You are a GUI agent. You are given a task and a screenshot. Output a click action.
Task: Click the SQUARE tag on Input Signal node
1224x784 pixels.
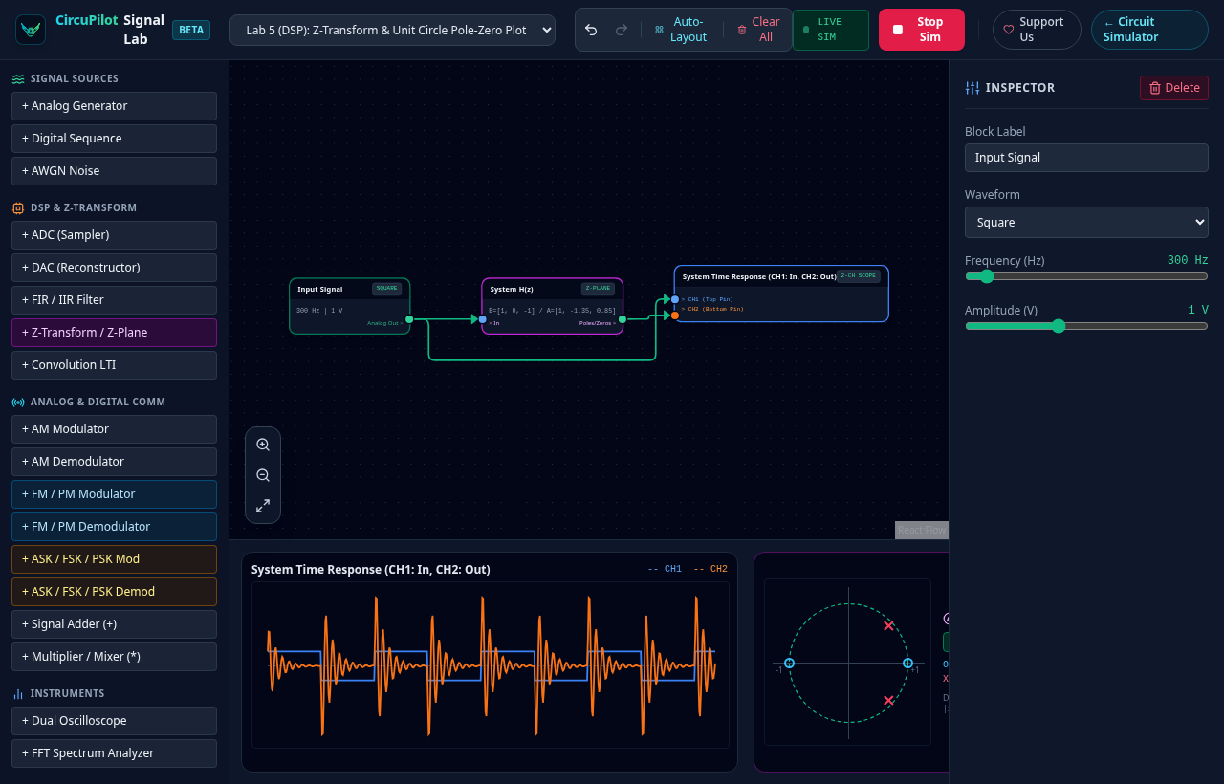click(387, 288)
